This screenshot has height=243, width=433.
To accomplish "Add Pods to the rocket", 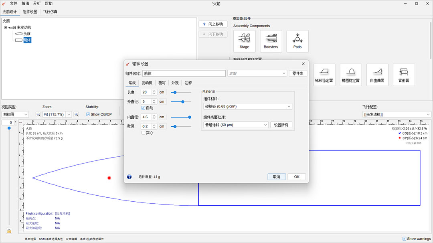I will 297,41.
